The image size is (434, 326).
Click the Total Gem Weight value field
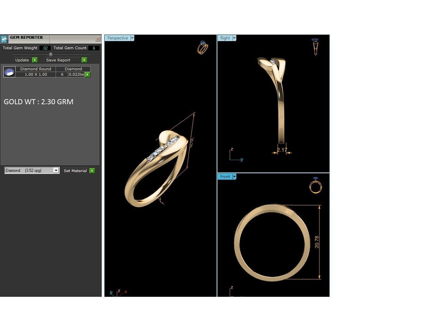click(x=45, y=48)
